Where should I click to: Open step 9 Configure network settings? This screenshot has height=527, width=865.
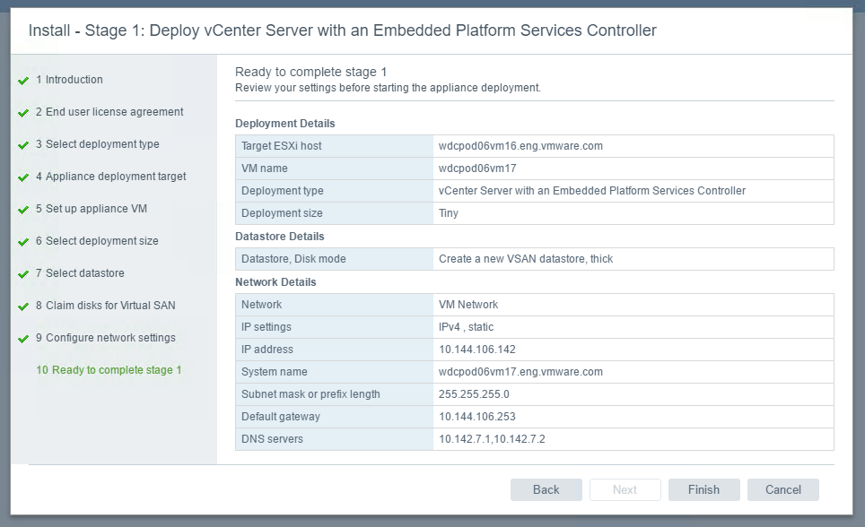pos(106,338)
